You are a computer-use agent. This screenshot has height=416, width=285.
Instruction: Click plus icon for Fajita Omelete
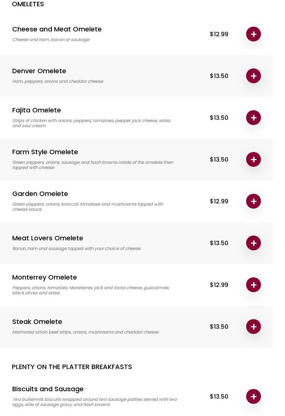[x=254, y=118]
